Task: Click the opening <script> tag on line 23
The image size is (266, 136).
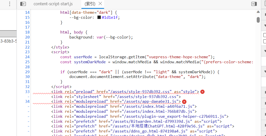Action: click(60, 52)
